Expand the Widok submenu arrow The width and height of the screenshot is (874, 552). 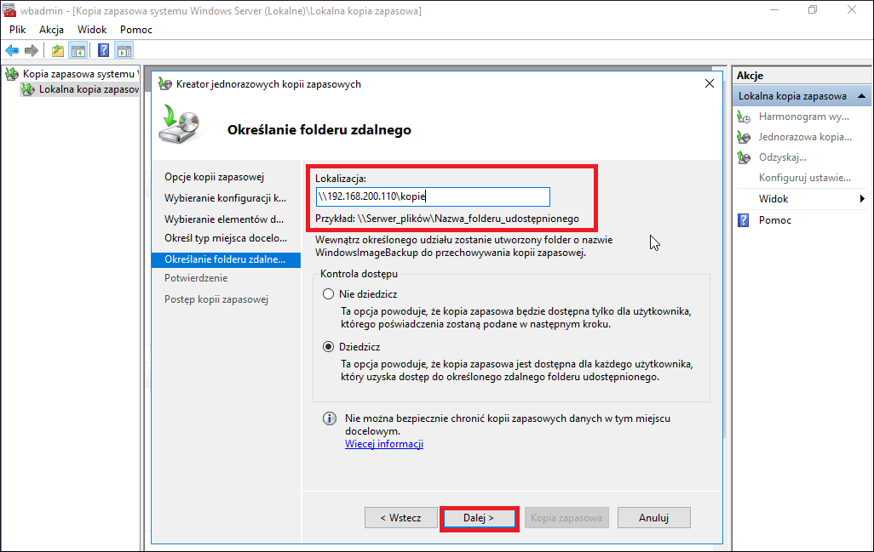click(862, 199)
